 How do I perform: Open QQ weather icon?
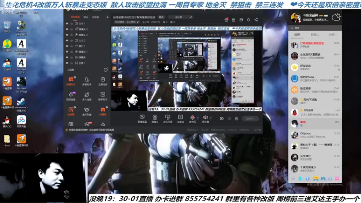tap(336, 17)
